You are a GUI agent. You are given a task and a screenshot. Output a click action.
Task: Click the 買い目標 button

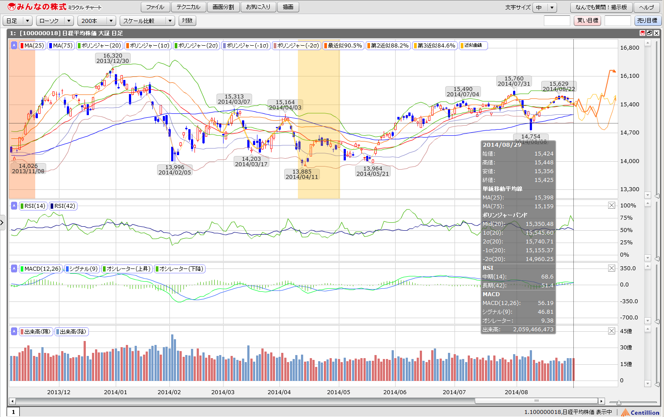click(587, 21)
